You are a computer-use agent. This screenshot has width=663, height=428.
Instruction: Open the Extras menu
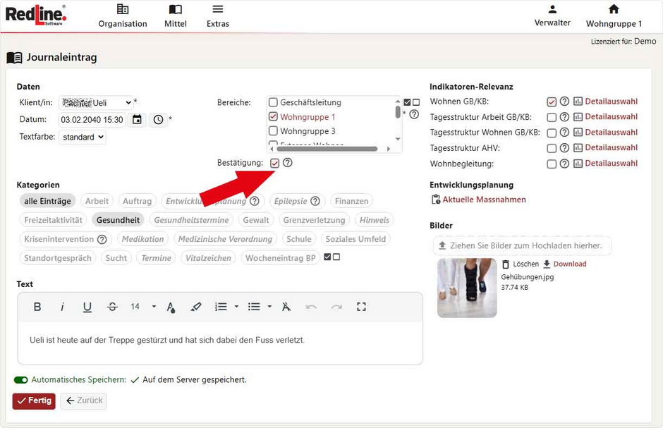click(218, 16)
